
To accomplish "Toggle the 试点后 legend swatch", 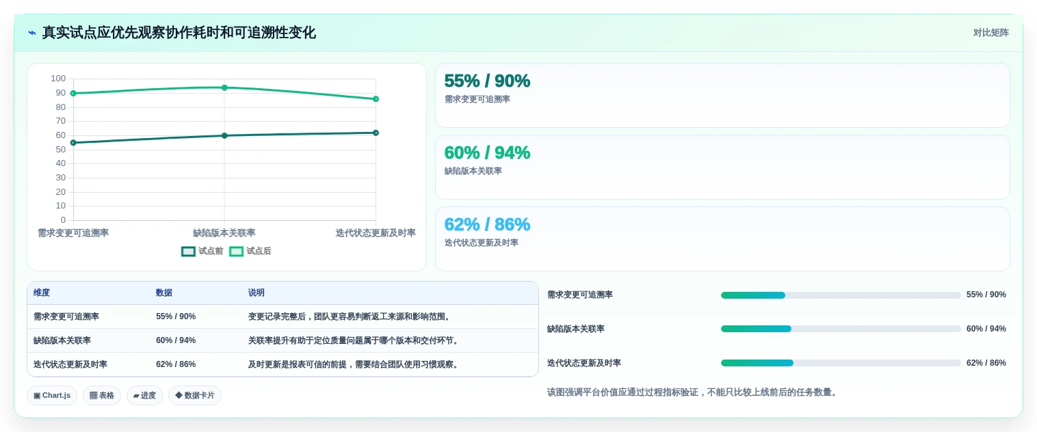I will pyautogui.click(x=236, y=252).
